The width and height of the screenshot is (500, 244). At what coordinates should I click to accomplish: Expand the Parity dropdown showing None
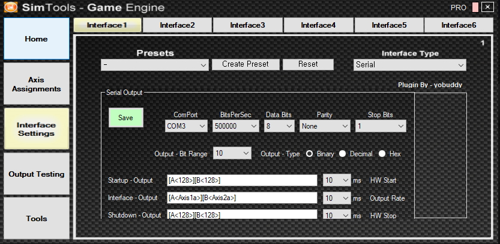click(x=325, y=126)
